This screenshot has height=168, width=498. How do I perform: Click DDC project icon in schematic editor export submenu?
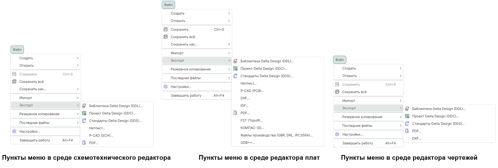click(84, 113)
